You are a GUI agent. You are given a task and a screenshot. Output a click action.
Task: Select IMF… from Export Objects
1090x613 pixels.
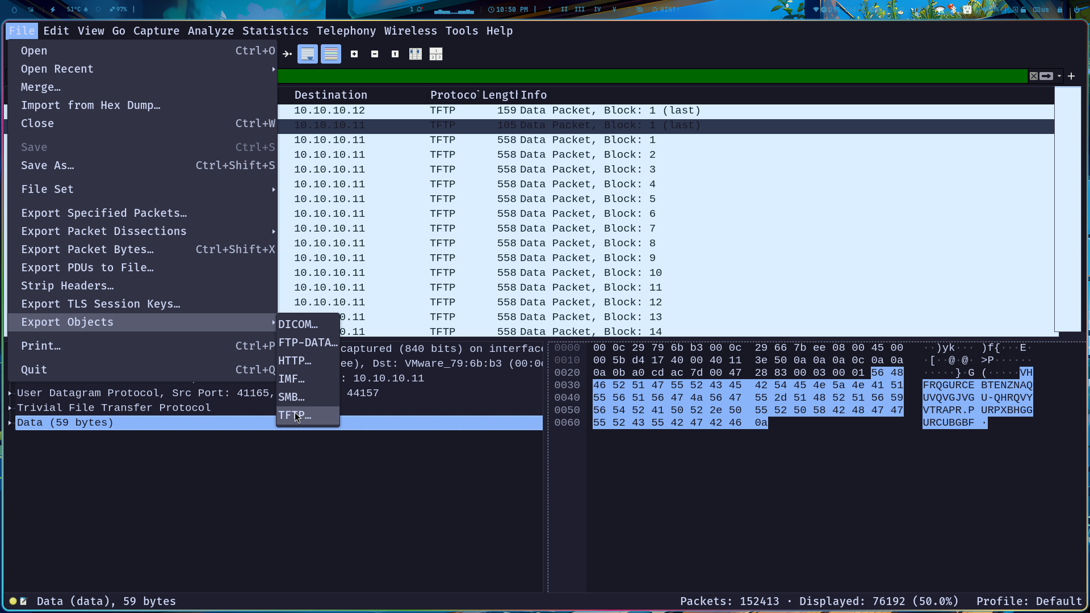[x=308, y=379]
